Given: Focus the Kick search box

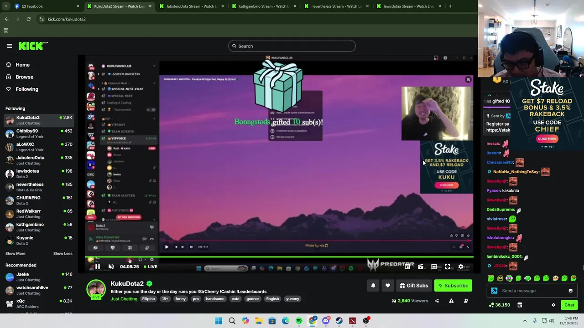Looking at the screenshot, I should point(292,46).
